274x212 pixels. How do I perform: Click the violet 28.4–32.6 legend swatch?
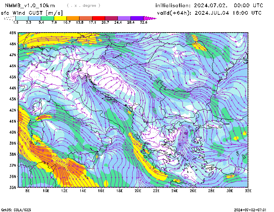pyautogui.click(x=137, y=18)
